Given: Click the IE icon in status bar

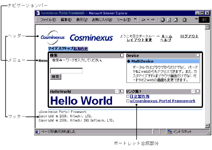Looking at the screenshot, I should (x=37, y=131).
